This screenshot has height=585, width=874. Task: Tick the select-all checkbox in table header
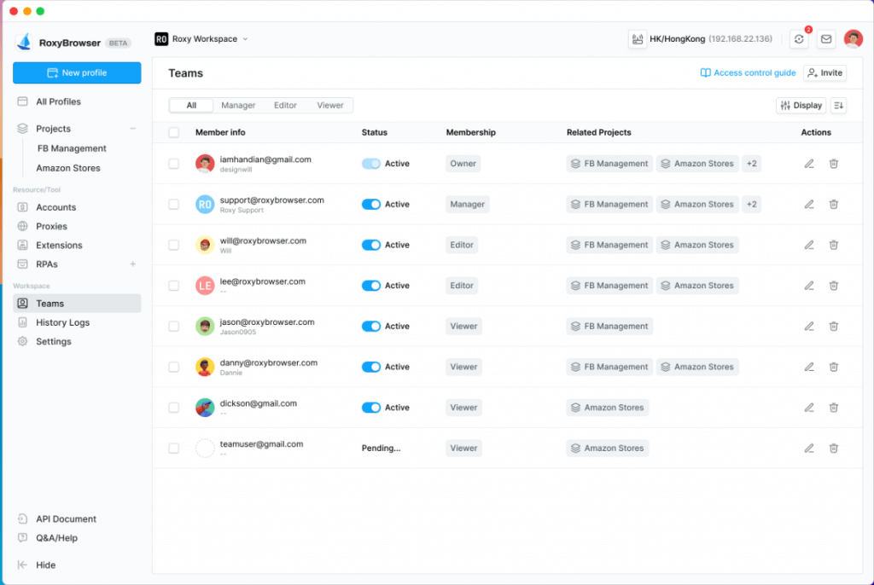pyautogui.click(x=174, y=132)
